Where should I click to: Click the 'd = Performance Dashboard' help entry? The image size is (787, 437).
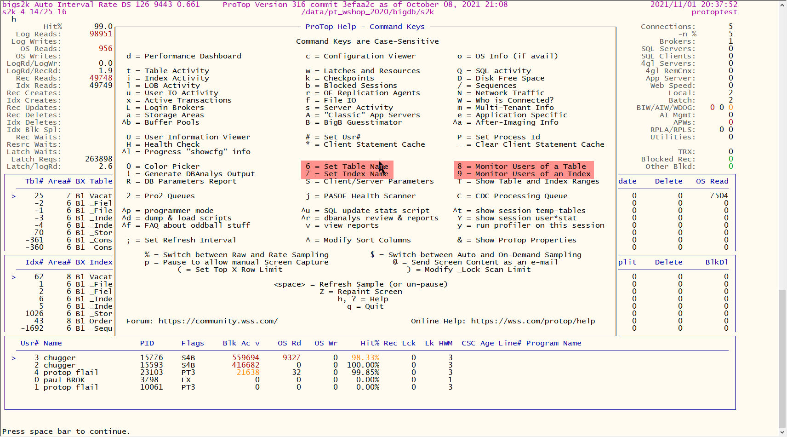pyautogui.click(x=184, y=56)
